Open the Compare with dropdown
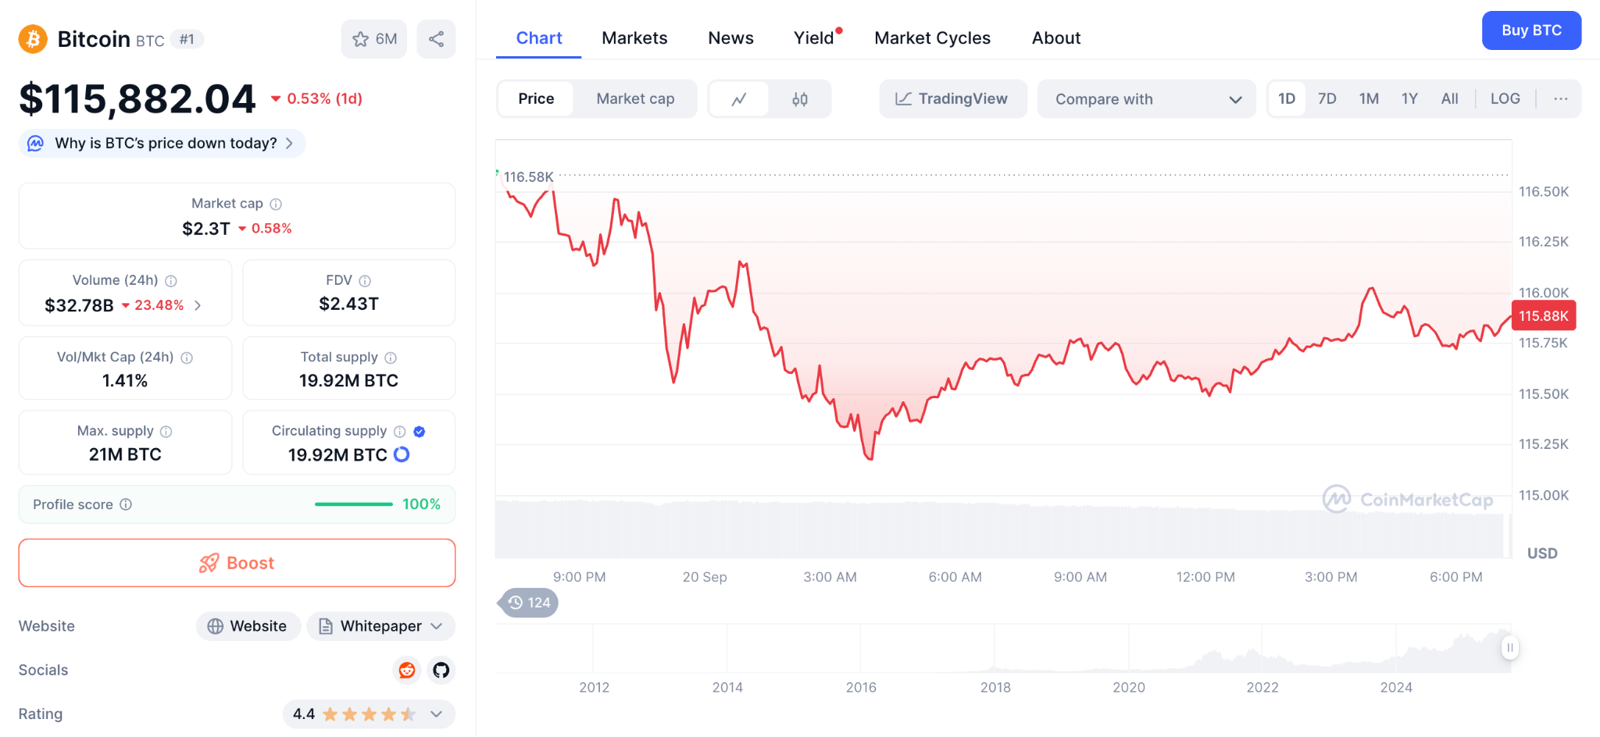The height and width of the screenshot is (737, 1600). pos(1146,99)
